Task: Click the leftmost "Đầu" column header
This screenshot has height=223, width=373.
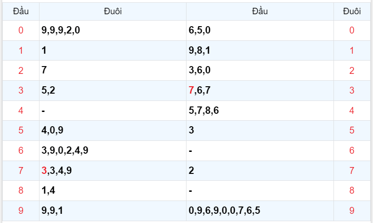Action: tap(21, 11)
